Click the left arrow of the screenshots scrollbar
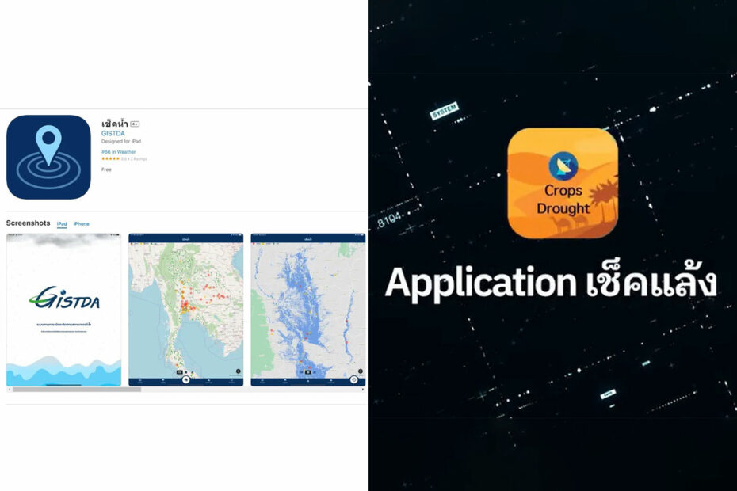Viewport: 737px width, 491px height. (x=9, y=390)
